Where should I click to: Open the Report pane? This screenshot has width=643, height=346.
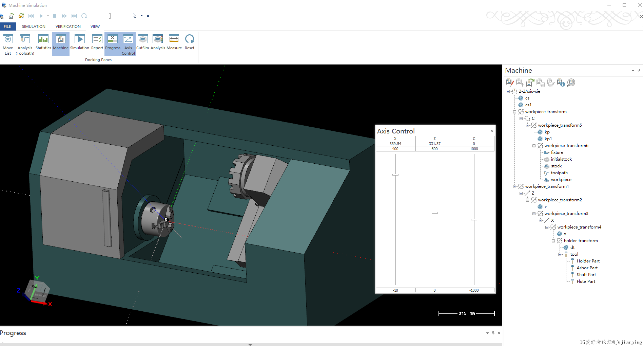coord(97,42)
